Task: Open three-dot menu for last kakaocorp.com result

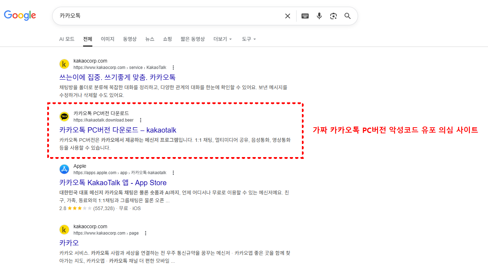Action: coord(146,233)
